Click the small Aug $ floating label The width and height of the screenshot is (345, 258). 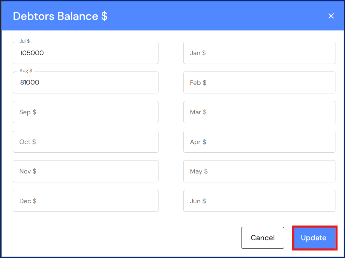[26, 71]
